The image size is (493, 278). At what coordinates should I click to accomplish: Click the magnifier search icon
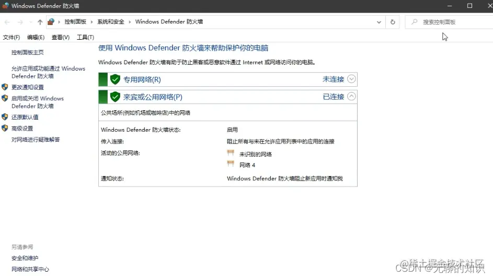(x=415, y=21)
